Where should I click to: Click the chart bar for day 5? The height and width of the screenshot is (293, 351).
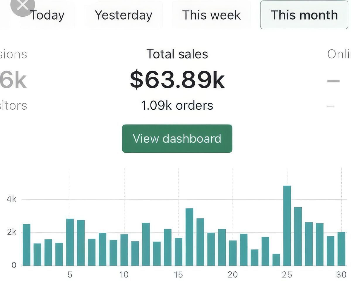click(70, 242)
